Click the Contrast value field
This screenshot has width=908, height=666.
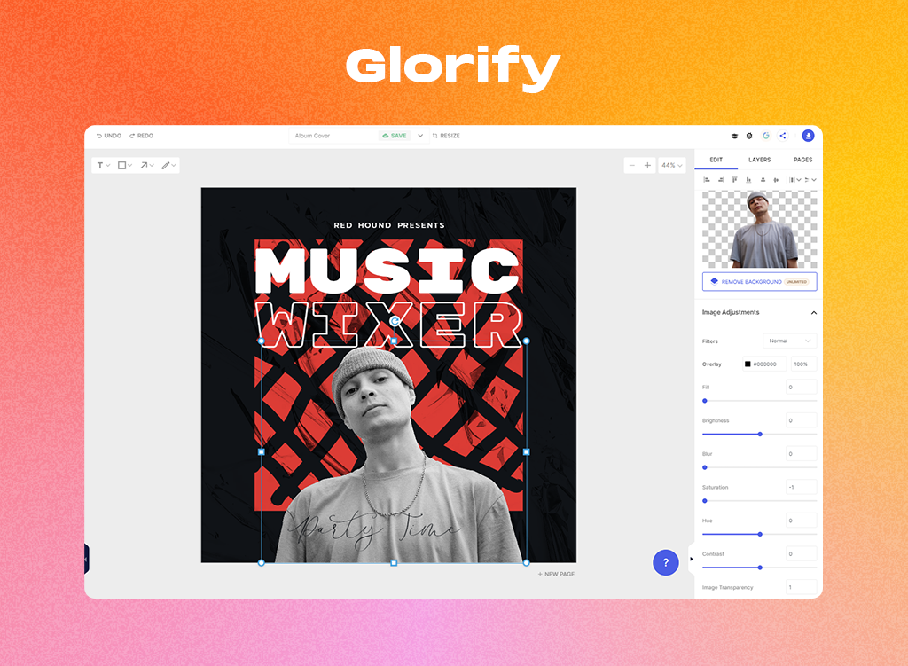(x=802, y=554)
